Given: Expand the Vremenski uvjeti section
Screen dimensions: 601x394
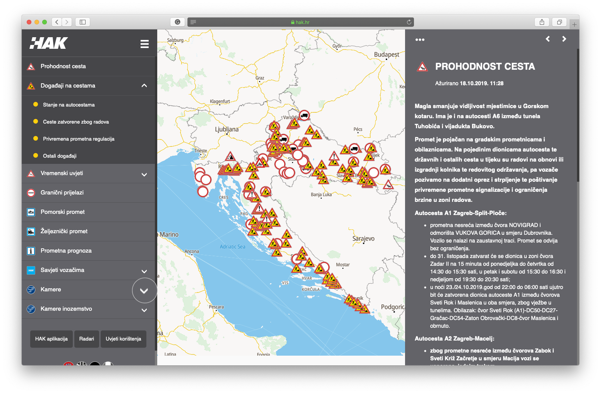Looking at the screenshot, I should coord(144,174).
